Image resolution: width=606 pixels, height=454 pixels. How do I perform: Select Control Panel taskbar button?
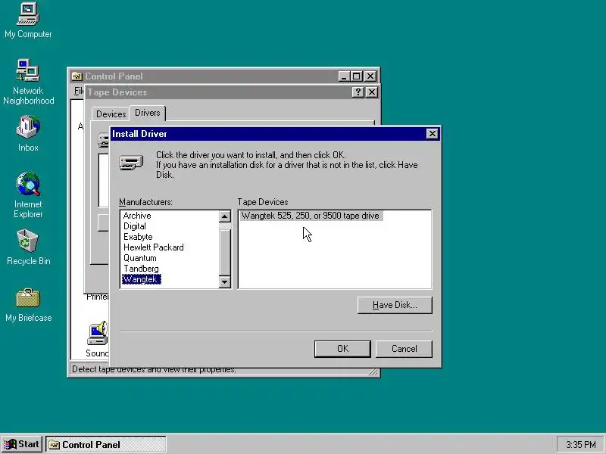(x=106, y=444)
